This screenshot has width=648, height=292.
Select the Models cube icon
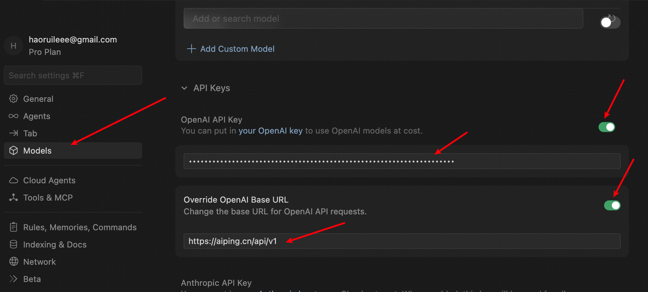tap(13, 150)
